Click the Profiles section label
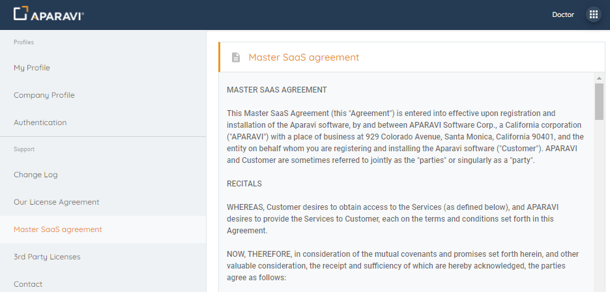610x292 pixels. pyautogui.click(x=23, y=42)
